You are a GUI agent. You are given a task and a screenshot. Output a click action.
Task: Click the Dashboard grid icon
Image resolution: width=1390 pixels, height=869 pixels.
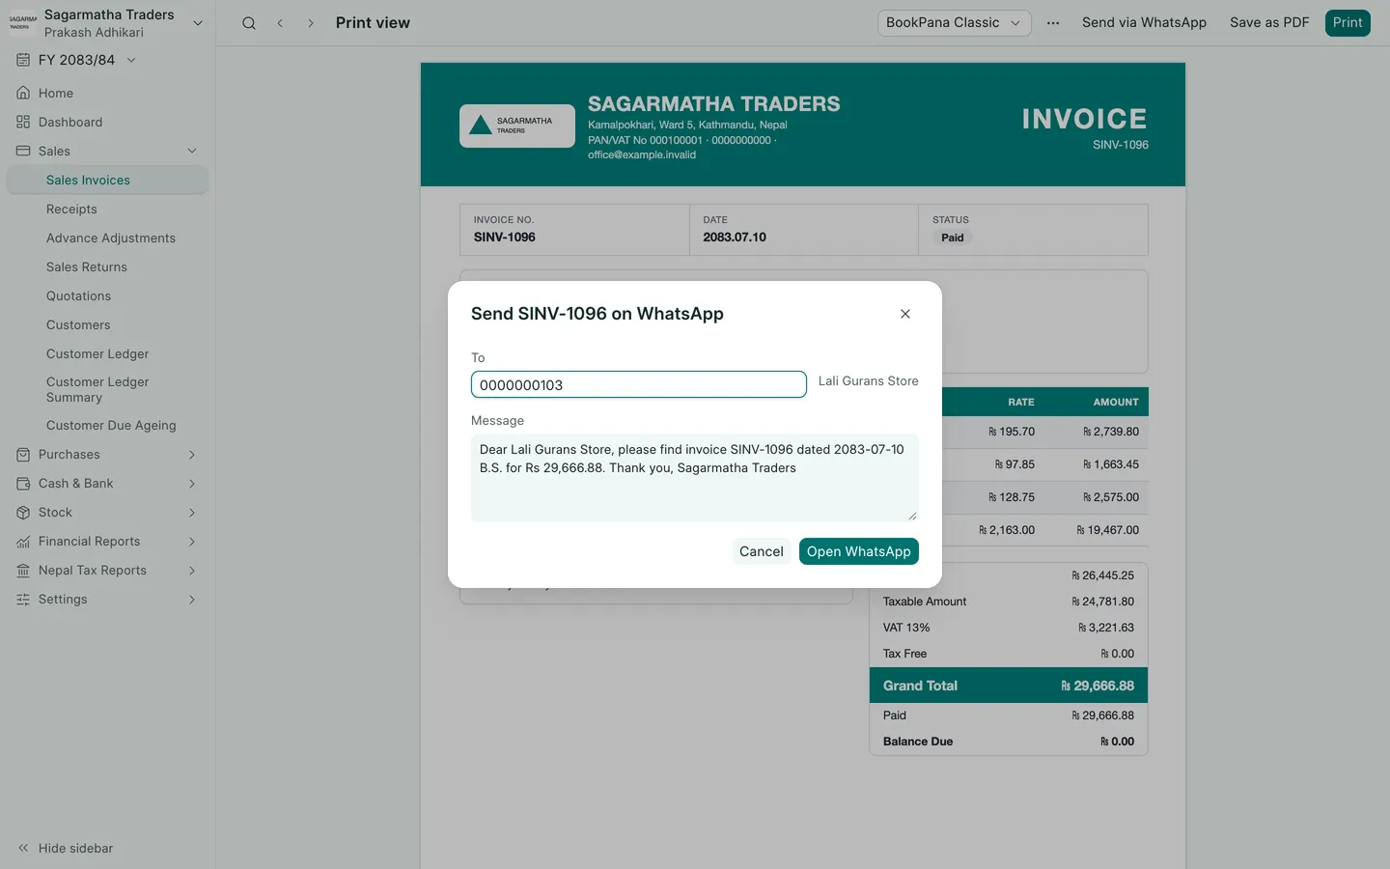(23, 123)
